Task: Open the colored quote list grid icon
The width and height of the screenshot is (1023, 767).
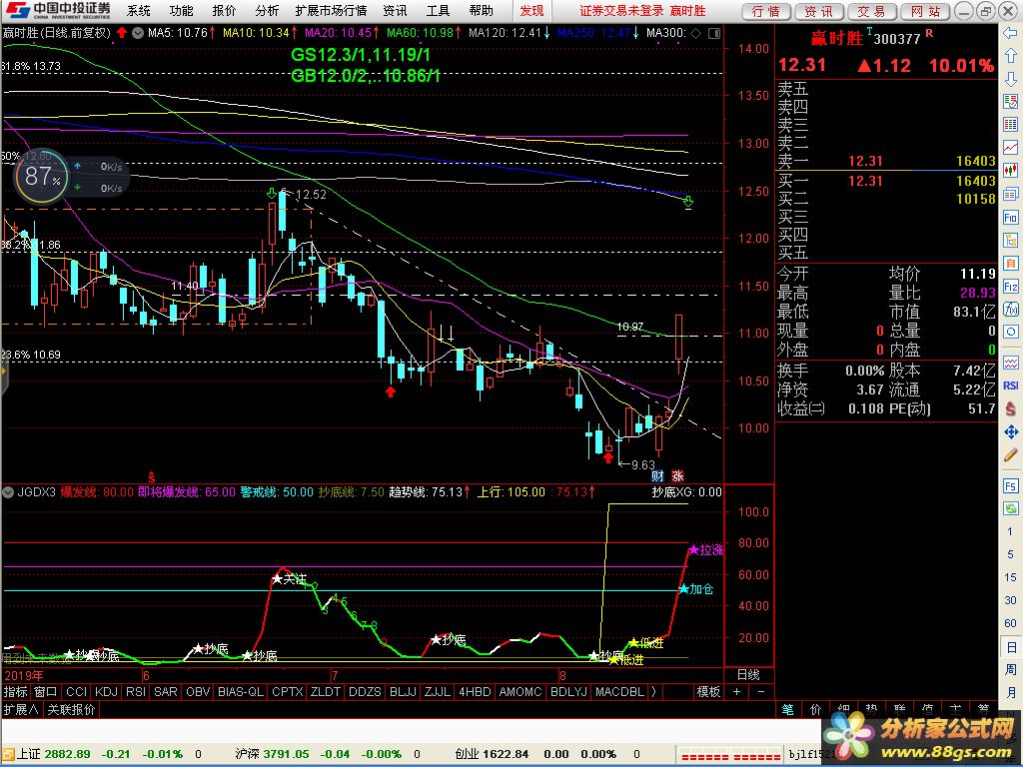Action: coord(1010,125)
